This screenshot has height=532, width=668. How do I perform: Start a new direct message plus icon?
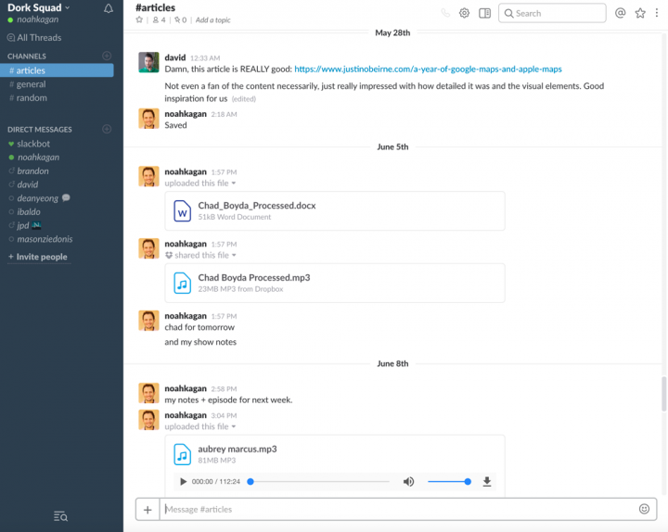click(107, 129)
